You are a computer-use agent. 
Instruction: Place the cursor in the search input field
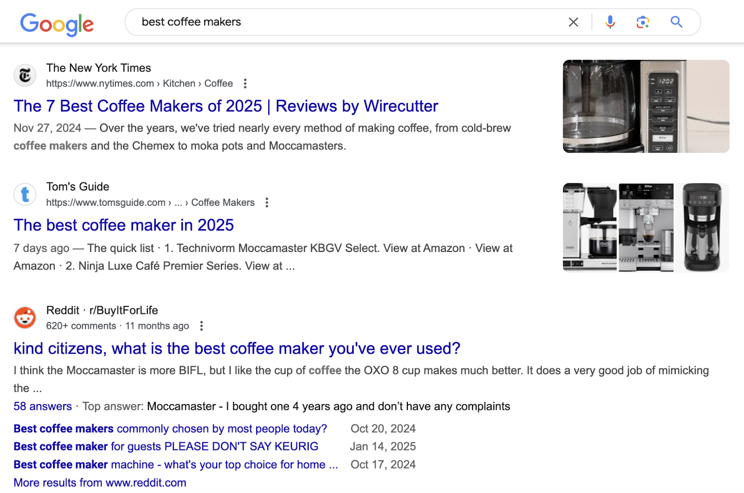[325, 21]
